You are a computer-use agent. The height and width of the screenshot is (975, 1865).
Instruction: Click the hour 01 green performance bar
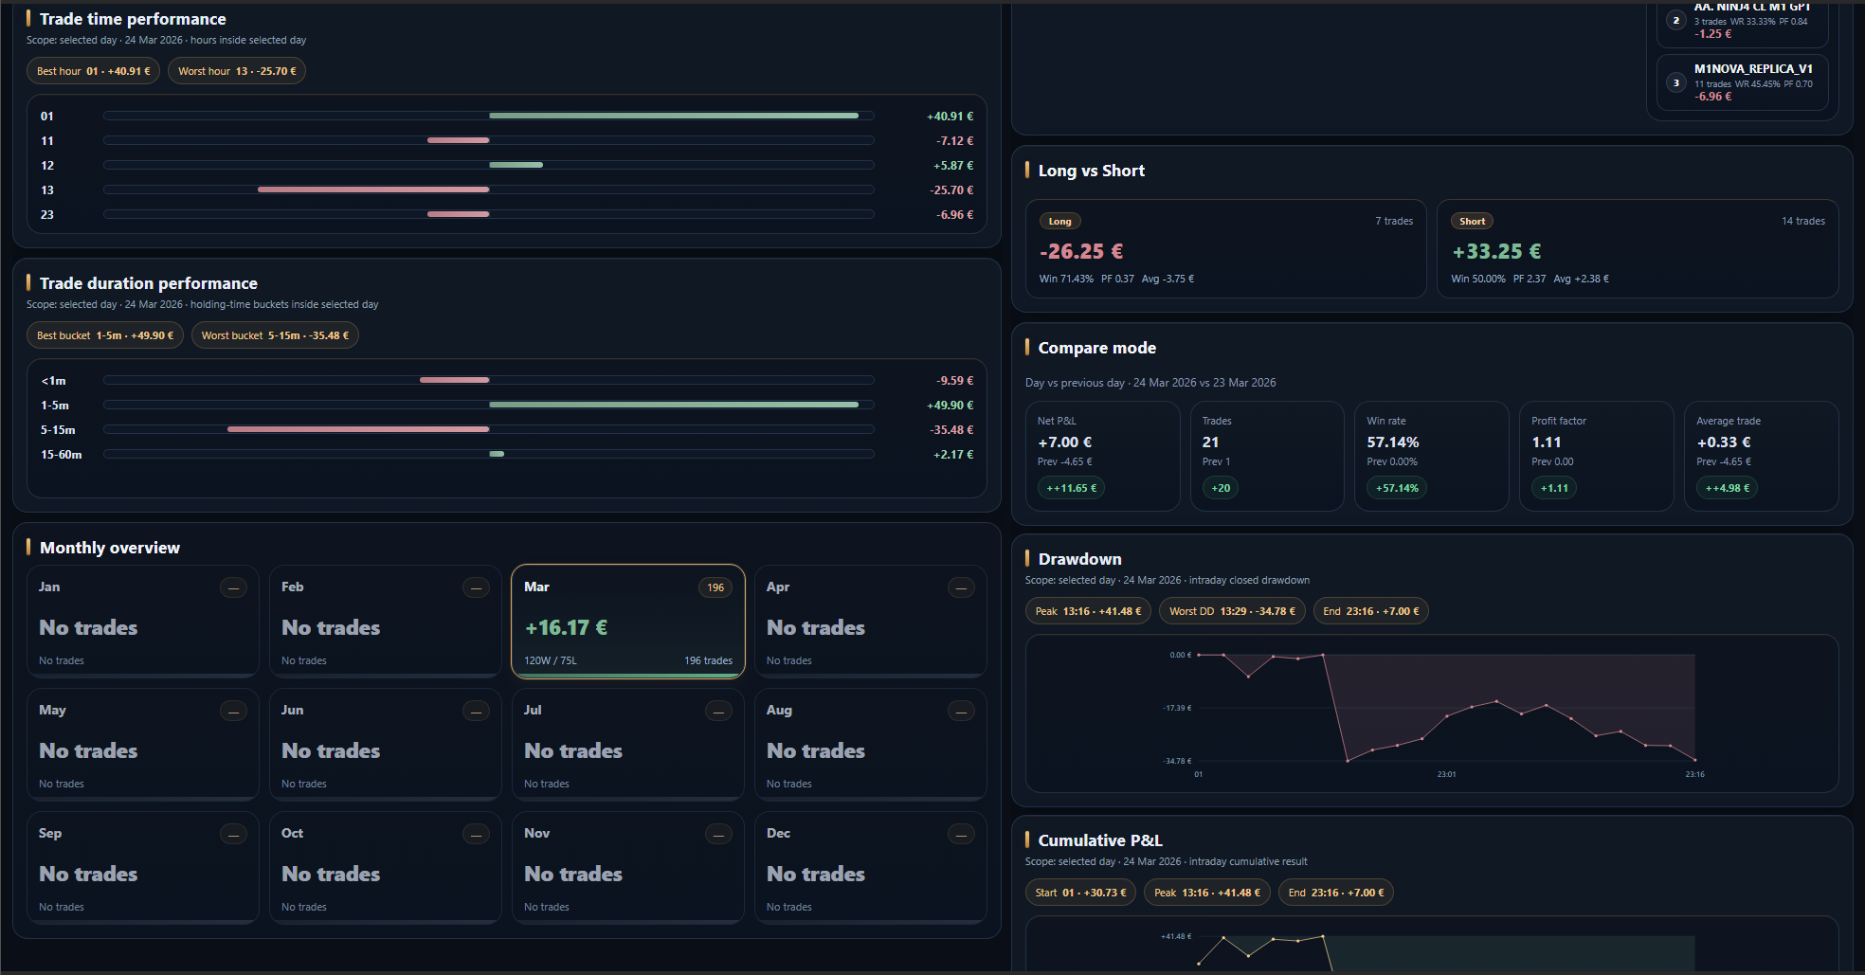tap(673, 116)
